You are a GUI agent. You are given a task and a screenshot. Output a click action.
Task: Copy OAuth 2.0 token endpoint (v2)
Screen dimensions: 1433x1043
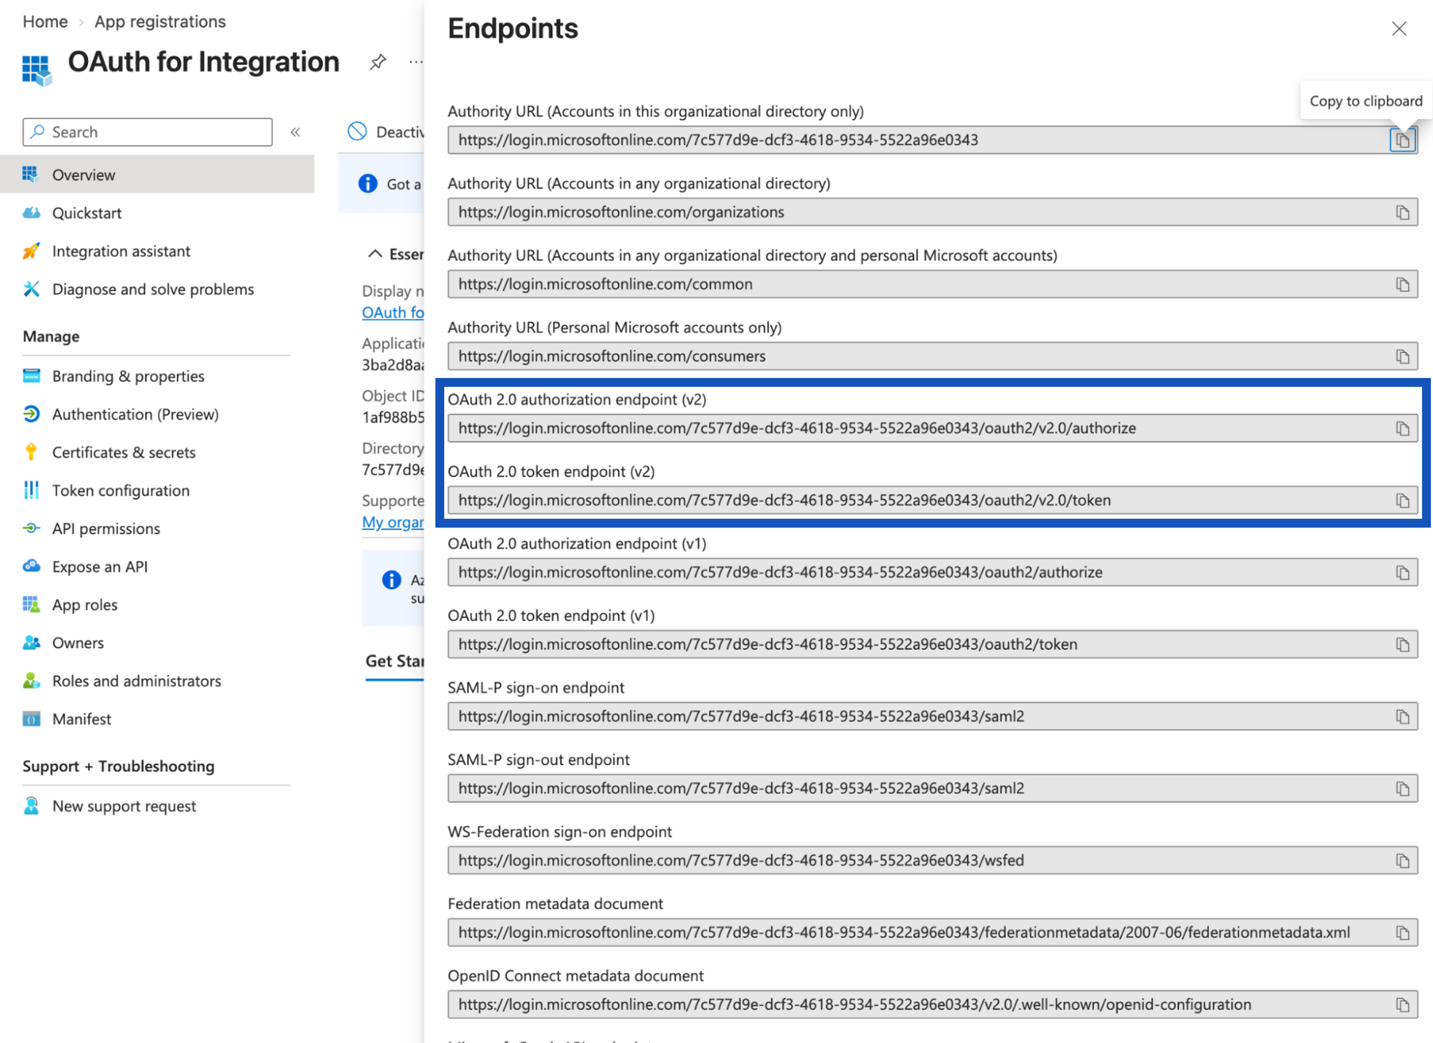tap(1402, 500)
